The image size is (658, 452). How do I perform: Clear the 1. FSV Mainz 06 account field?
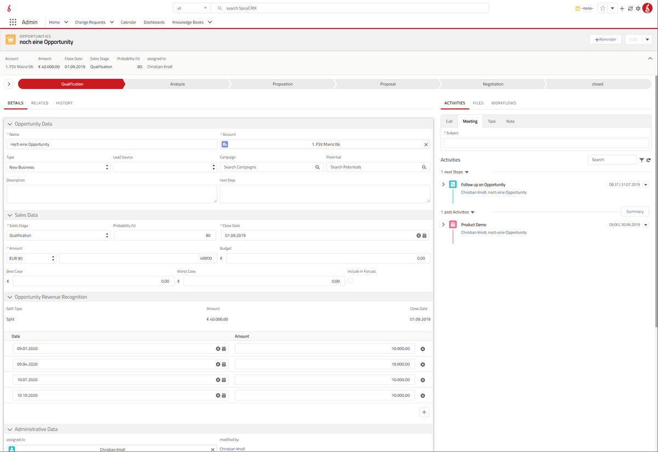click(426, 145)
